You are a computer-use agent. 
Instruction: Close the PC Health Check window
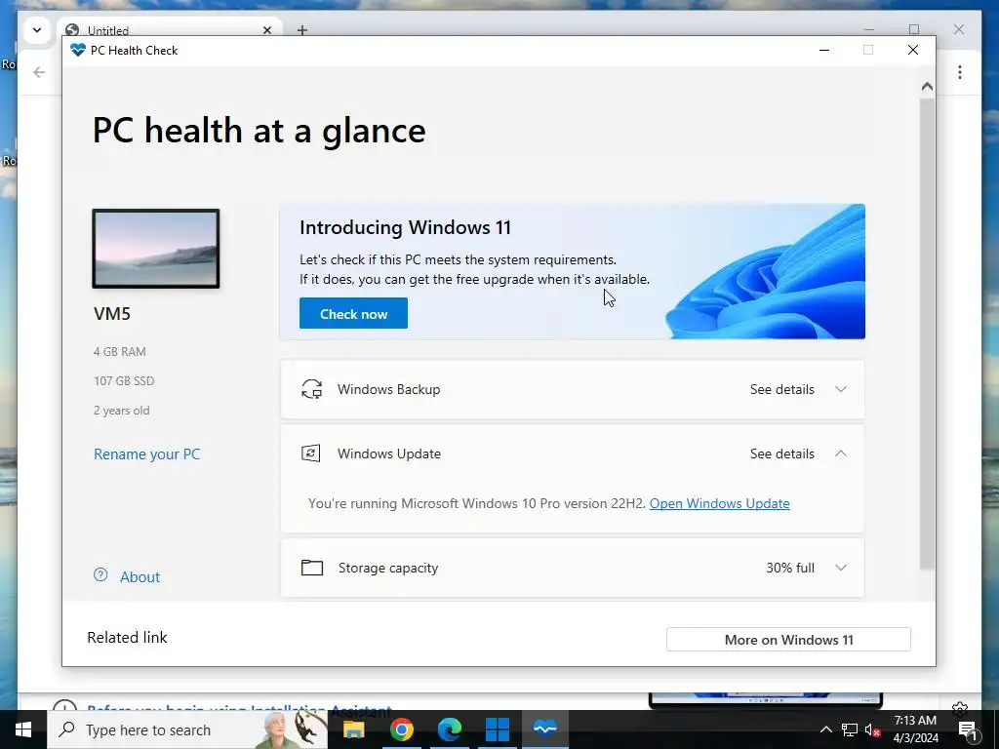pyautogui.click(x=913, y=50)
